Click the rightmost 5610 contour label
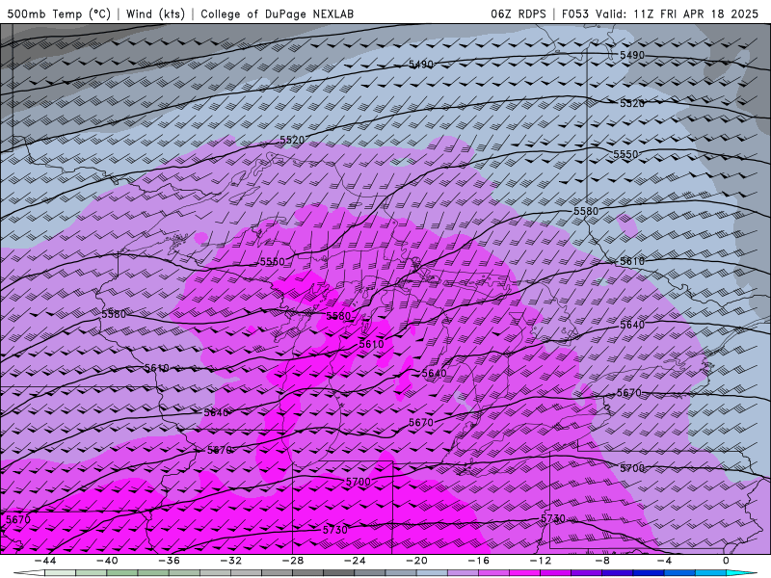771x578 pixels. 632,261
